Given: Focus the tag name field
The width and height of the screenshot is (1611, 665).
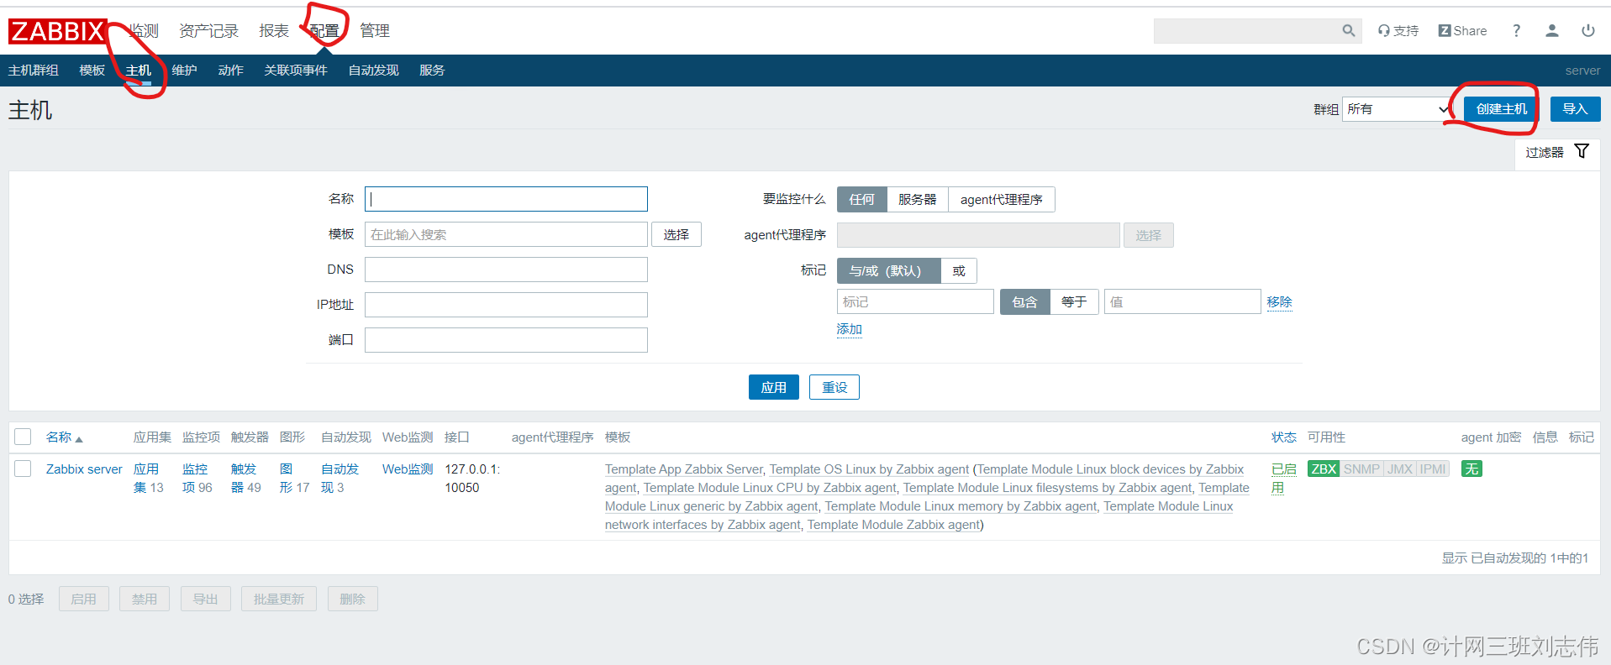Looking at the screenshot, I should pyautogui.click(x=915, y=301).
